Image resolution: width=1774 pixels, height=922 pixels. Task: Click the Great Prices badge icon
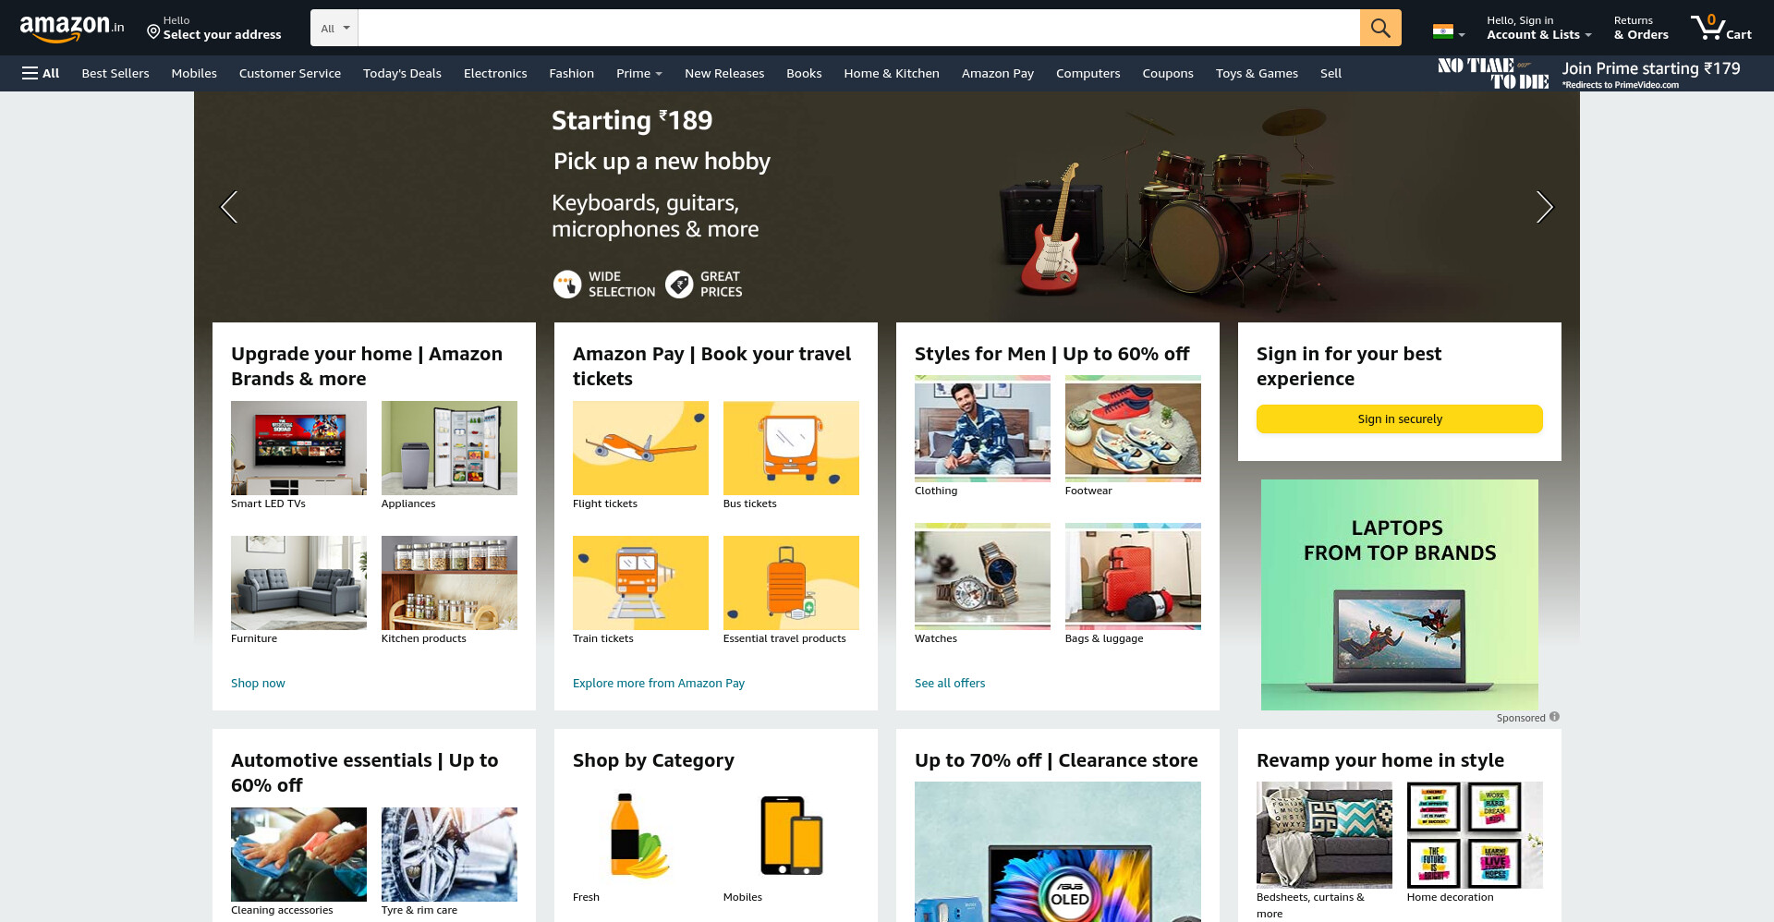[679, 284]
